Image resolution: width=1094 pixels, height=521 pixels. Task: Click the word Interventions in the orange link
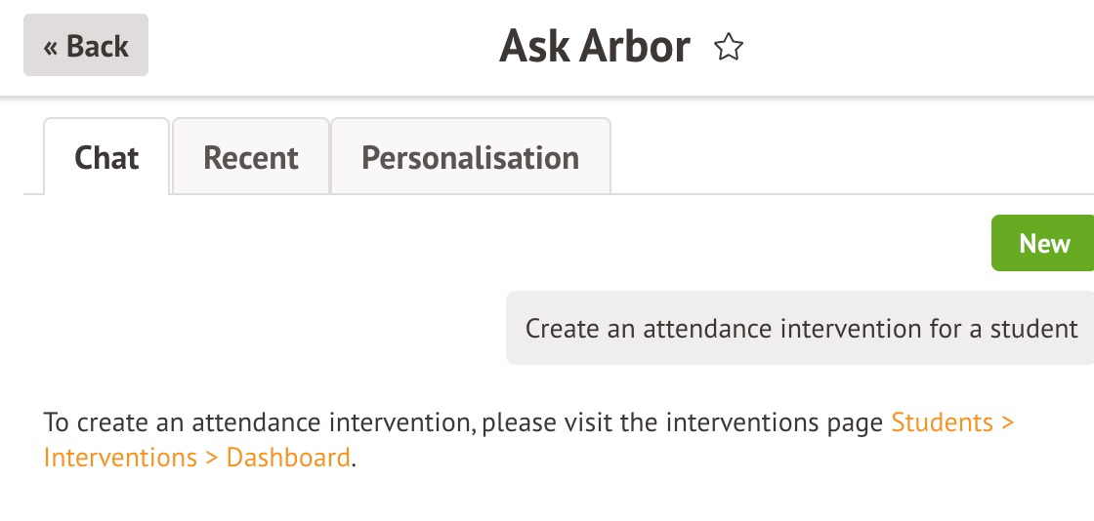pos(120,457)
